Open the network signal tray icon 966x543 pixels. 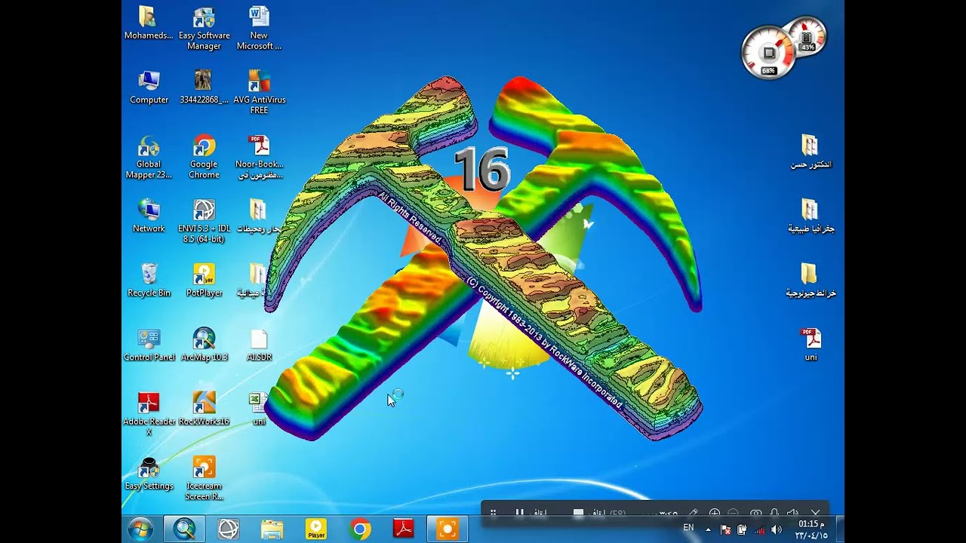point(759,529)
